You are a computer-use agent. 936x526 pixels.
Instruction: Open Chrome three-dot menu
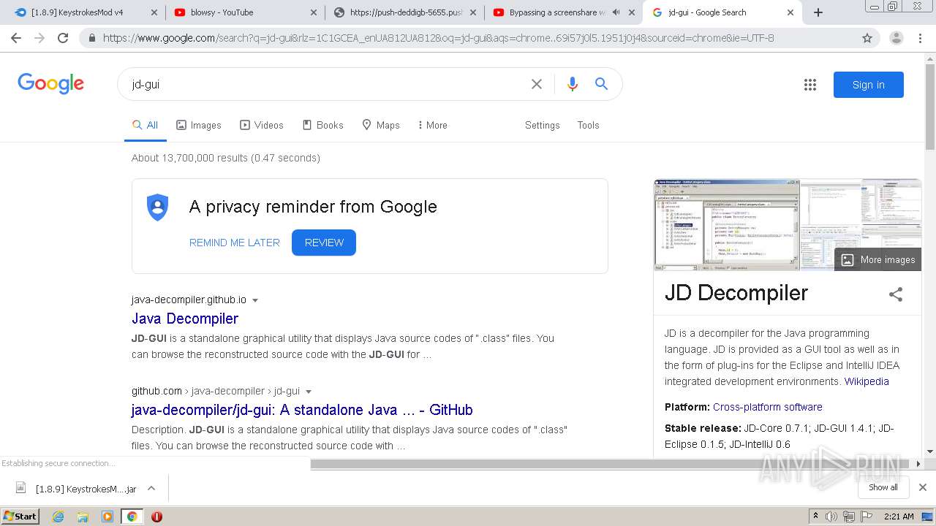(920, 38)
